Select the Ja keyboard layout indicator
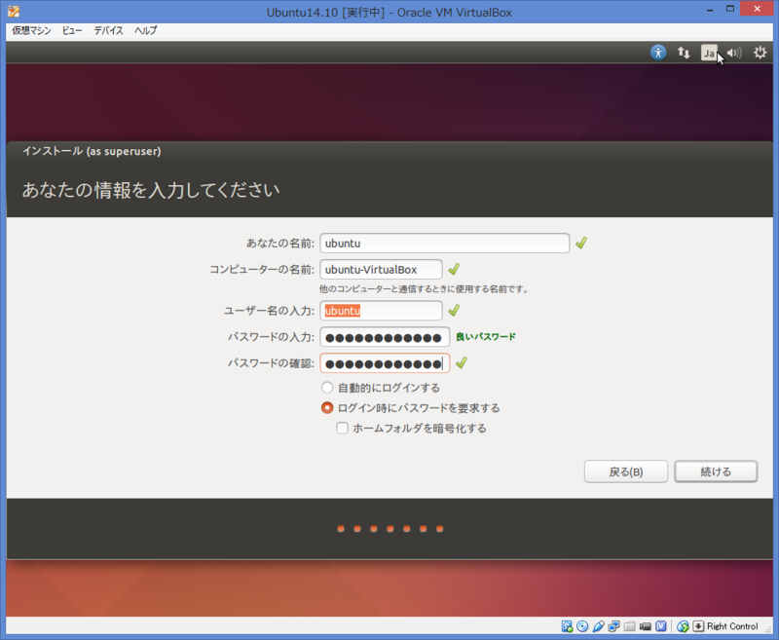 point(709,53)
